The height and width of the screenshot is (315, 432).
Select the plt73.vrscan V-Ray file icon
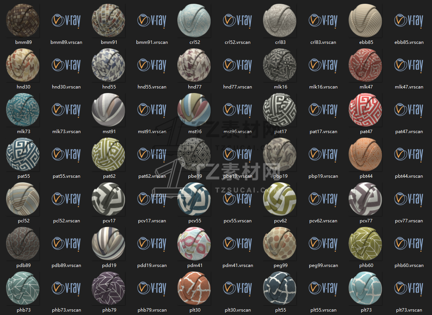[x=409, y=289]
